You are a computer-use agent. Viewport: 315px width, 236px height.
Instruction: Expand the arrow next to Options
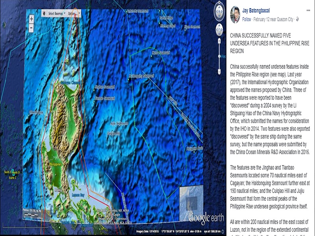(x=79, y=13)
